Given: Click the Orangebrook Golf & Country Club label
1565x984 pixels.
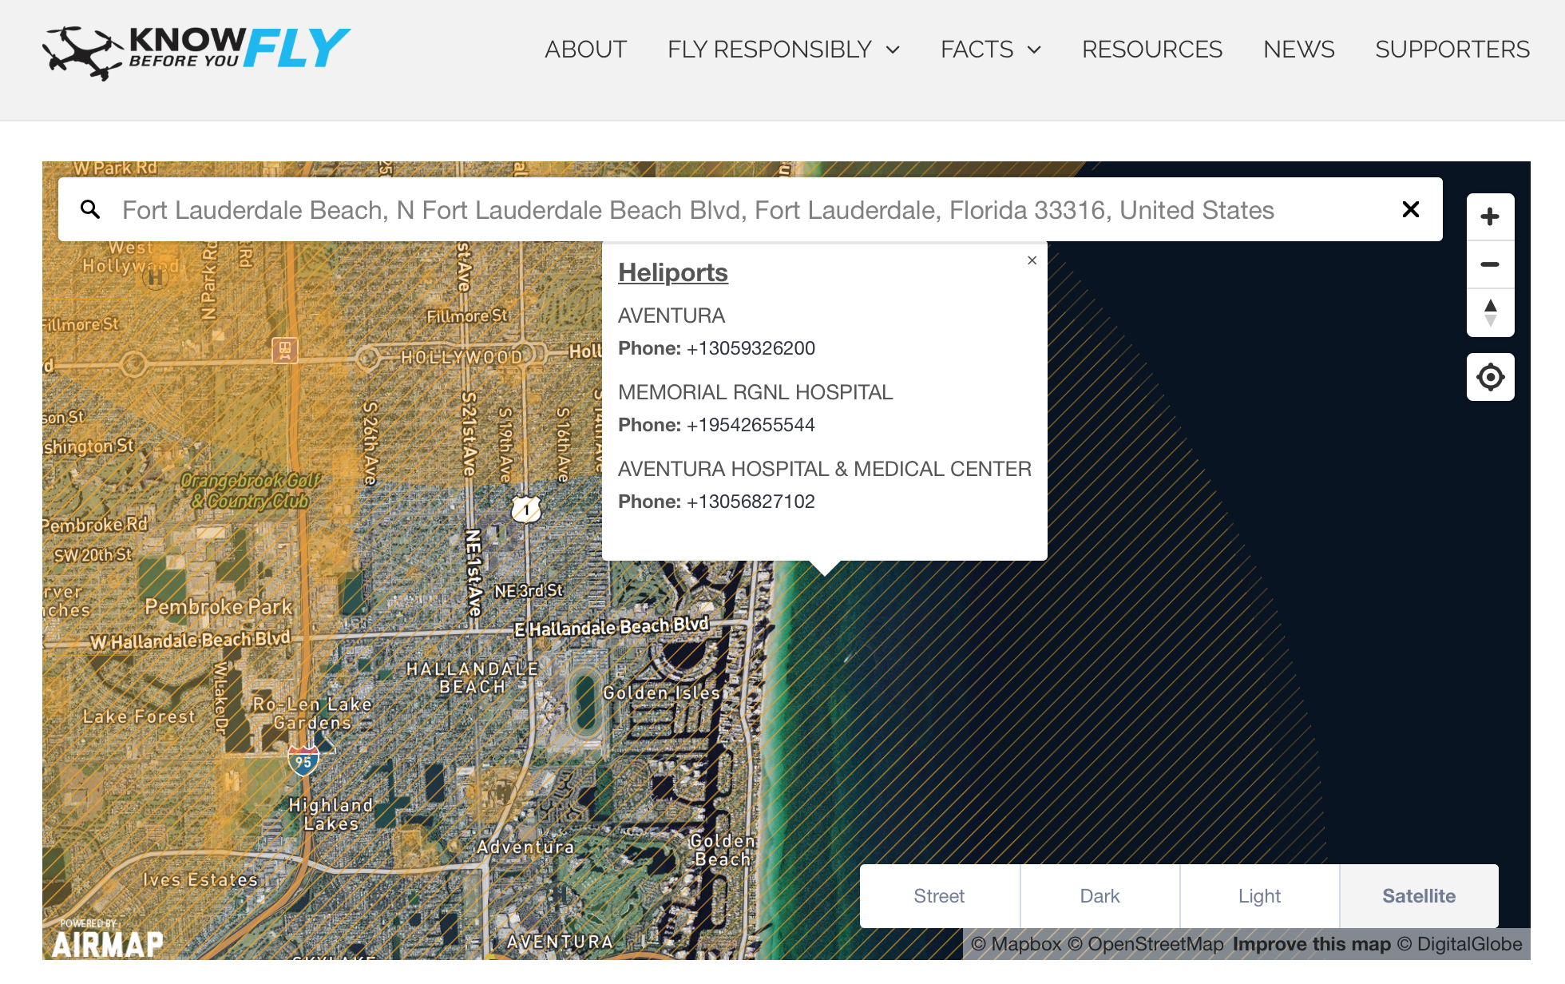Looking at the screenshot, I should (250, 490).
